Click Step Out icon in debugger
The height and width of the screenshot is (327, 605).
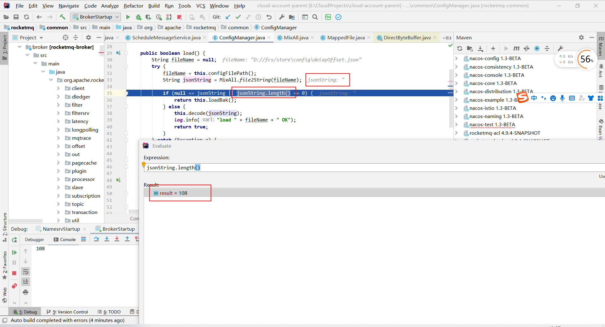127,239
